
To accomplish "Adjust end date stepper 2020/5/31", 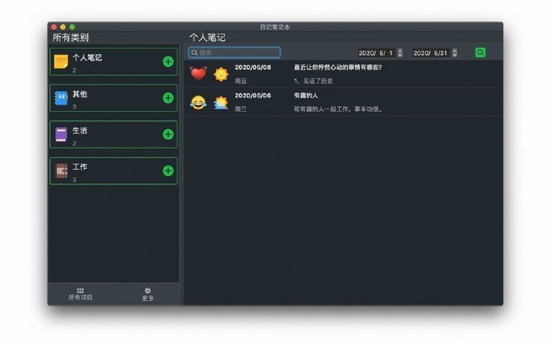I will [455, 52].
